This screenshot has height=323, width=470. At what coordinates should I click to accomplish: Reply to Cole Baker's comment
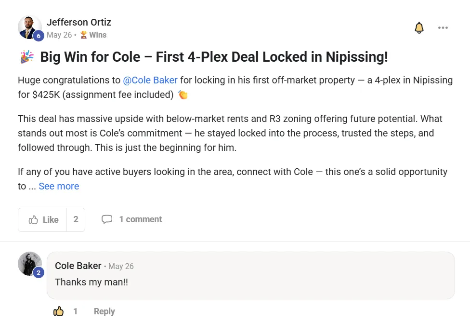104,311
